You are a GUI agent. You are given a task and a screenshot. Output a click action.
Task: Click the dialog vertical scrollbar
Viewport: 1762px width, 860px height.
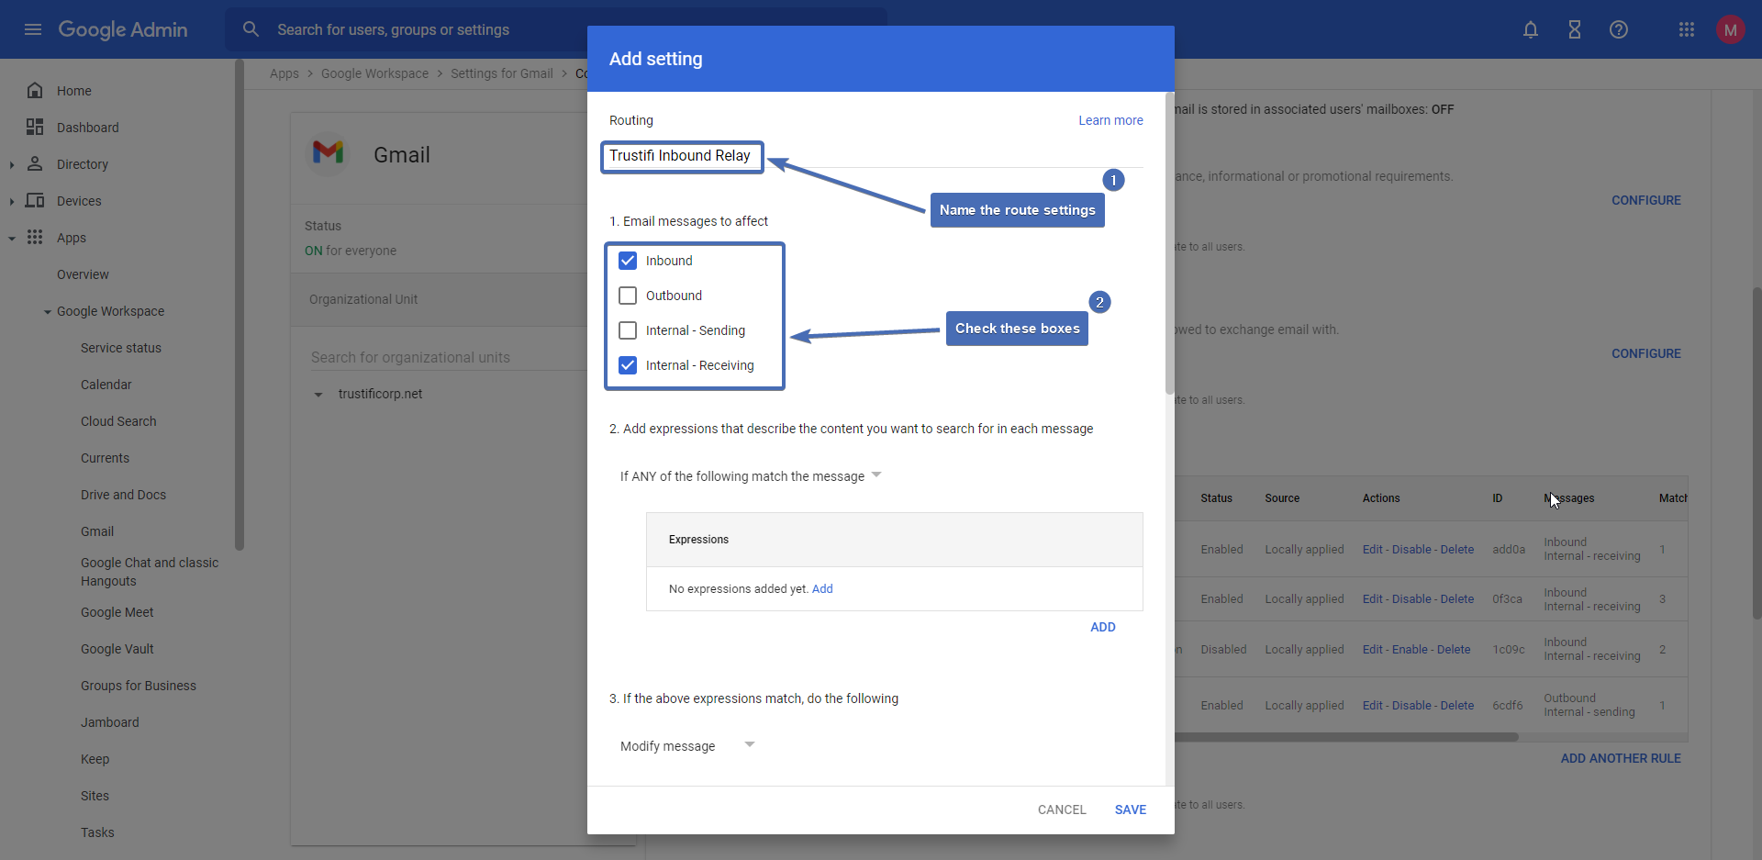[1170, 243]
